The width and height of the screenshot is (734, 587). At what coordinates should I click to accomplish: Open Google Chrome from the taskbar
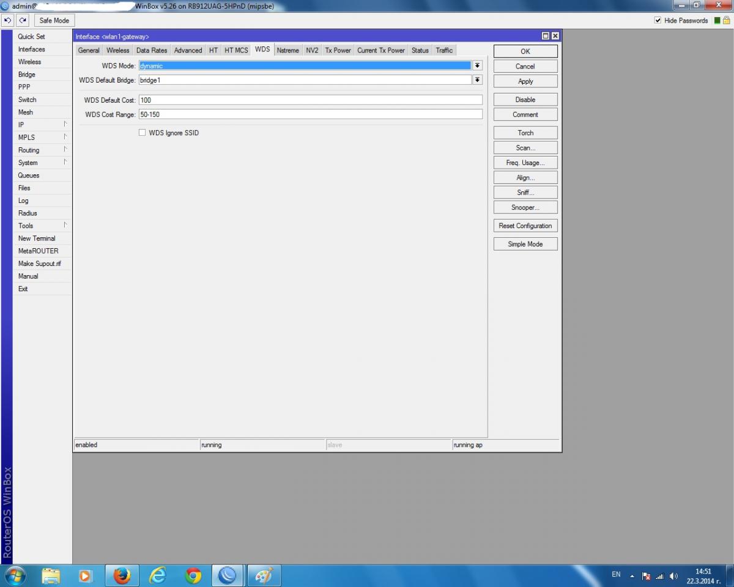coord(193,575)
